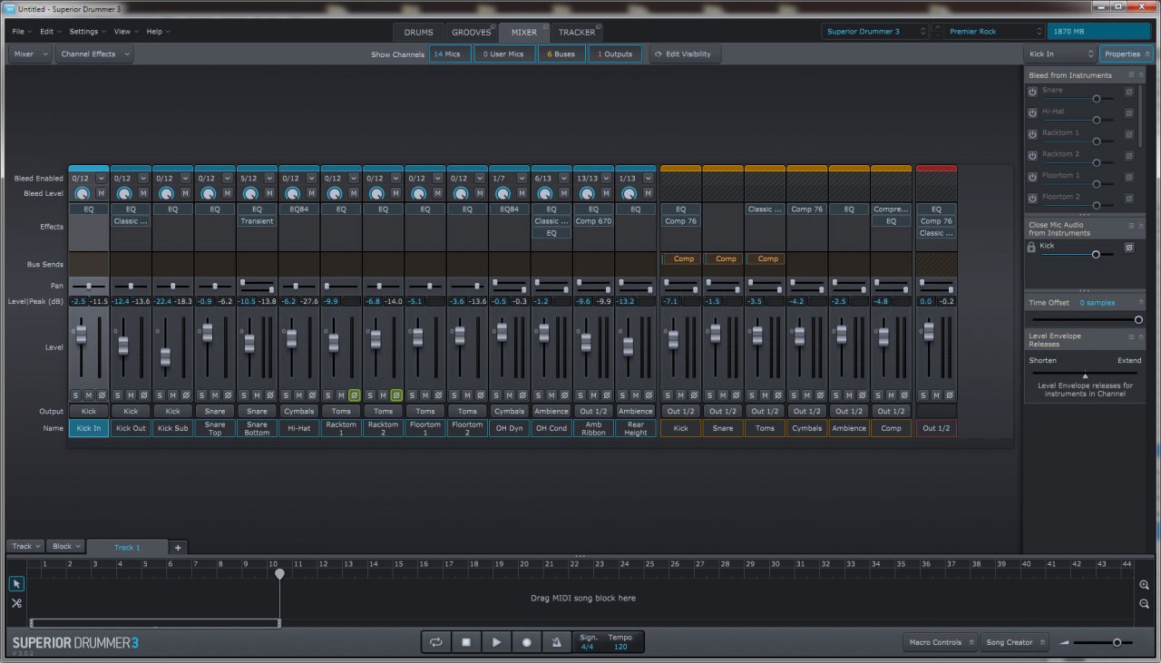Mute the Hi-Hat channel
Viewport: 1161px width, 663px height.
[298, 395]
